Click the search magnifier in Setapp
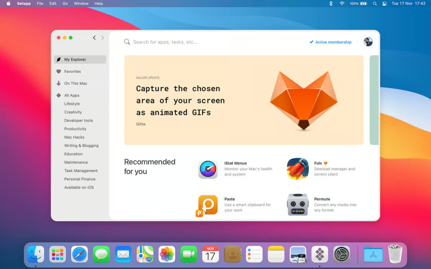Image resolution: width=431 pixels, height=269 pixels. (x=127, y=42)
